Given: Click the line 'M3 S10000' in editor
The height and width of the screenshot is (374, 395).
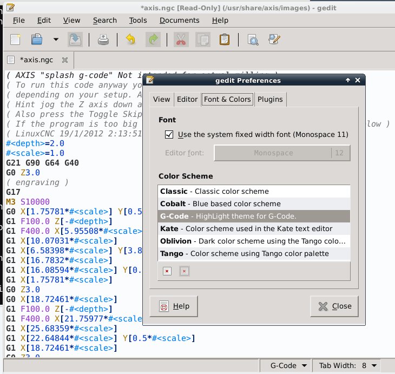Looking at the screenshot, I should tap(28, 202).
